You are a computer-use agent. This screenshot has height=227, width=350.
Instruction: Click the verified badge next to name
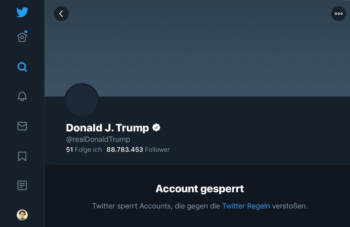[x=156, y=128]
